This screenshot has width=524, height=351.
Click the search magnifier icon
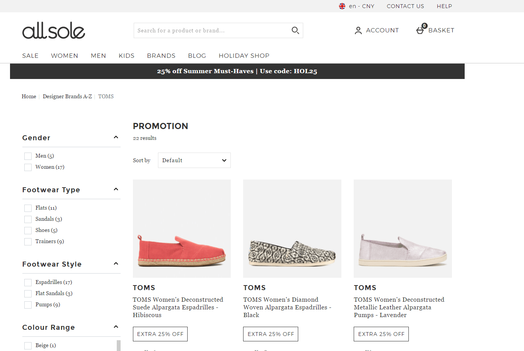click(x=295, y=30)
